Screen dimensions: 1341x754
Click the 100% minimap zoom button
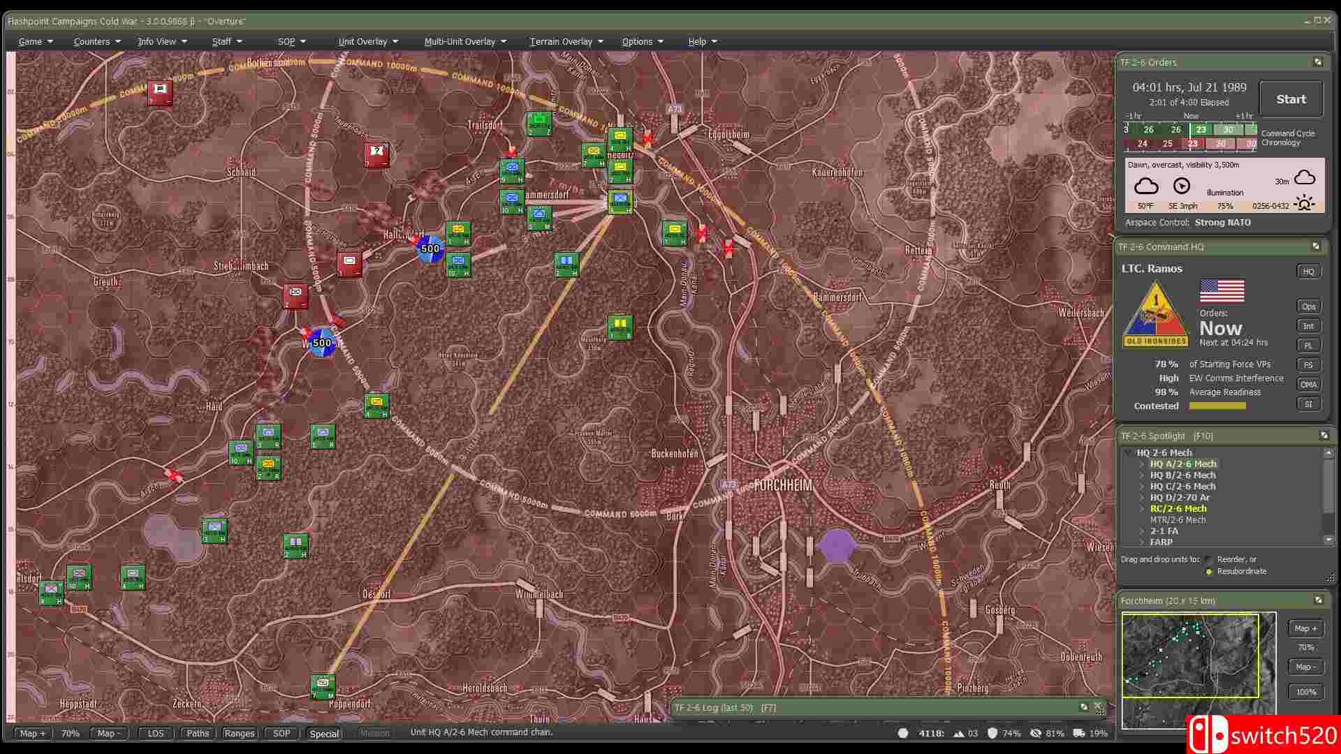1305,692
